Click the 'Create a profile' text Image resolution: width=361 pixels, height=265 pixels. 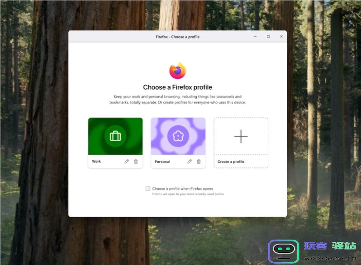pos(231,161)
